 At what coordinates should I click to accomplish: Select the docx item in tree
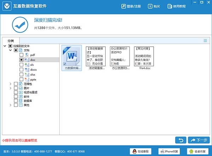pos(34,70)
